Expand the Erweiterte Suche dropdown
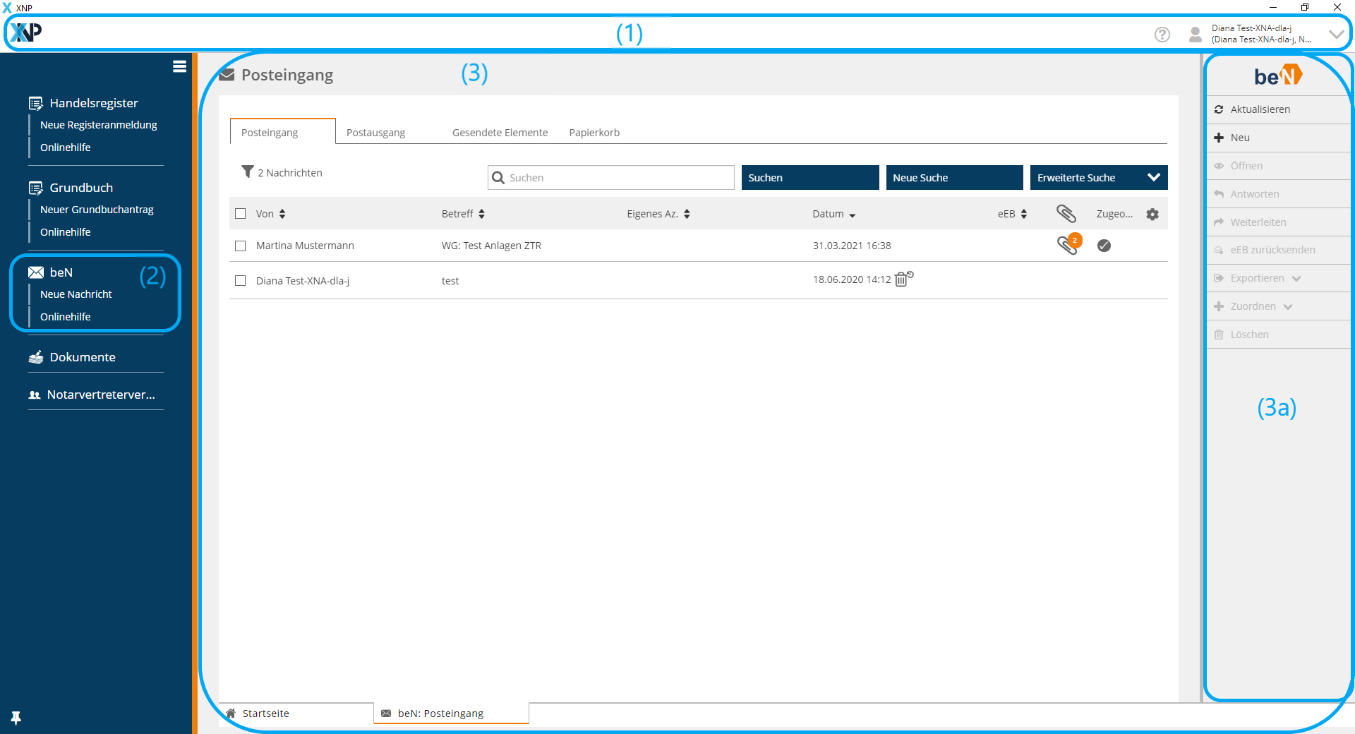This screenshot has height=734, width=1355. (1099, 178)
